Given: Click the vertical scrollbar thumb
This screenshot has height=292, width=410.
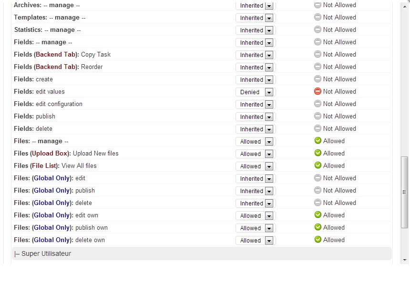Looking at the screenshot, I should tap(404, 192).
